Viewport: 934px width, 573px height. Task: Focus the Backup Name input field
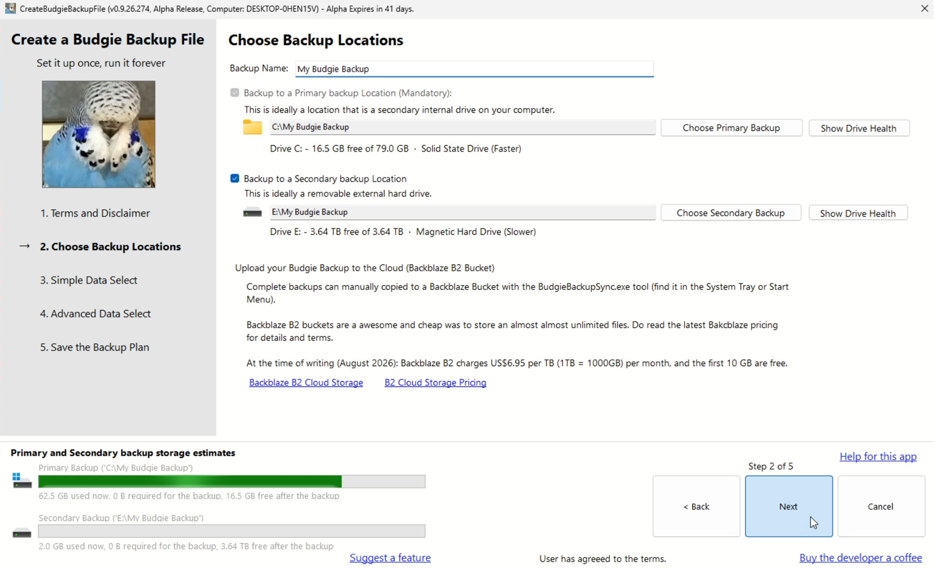474,69
